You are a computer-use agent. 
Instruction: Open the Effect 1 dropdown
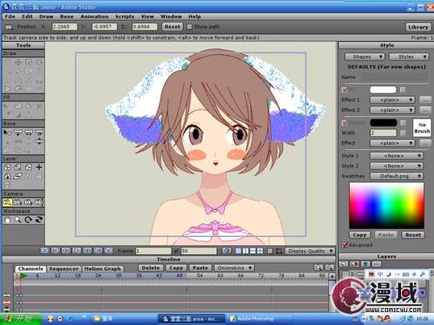(392, 100)
